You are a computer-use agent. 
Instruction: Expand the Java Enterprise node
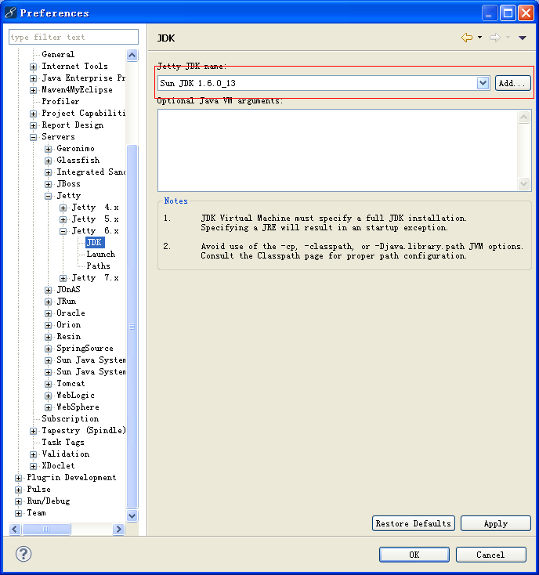pos(34,78)
